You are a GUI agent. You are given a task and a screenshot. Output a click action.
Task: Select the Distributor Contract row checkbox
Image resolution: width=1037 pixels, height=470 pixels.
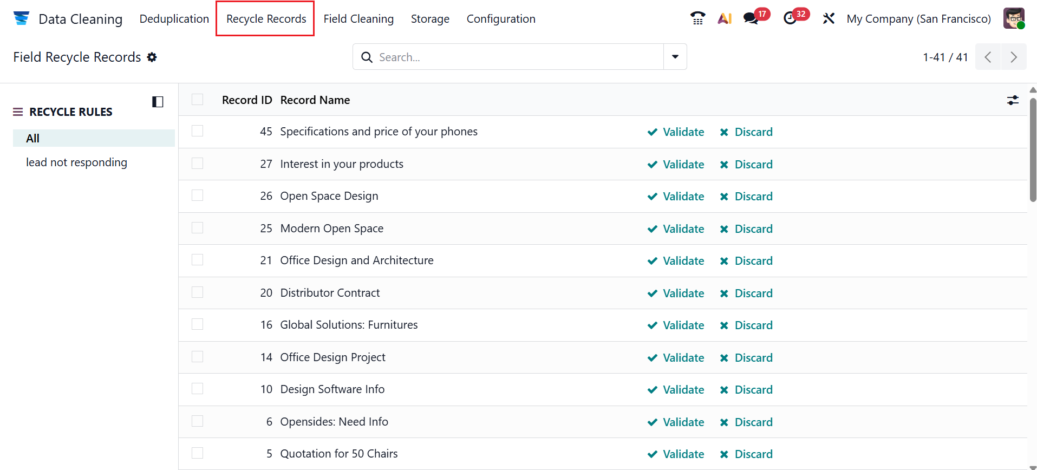pos(198,292)
